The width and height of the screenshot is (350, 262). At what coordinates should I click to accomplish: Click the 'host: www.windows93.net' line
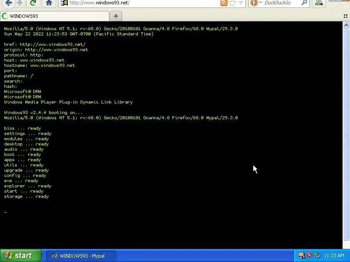[x=34, y=60]
